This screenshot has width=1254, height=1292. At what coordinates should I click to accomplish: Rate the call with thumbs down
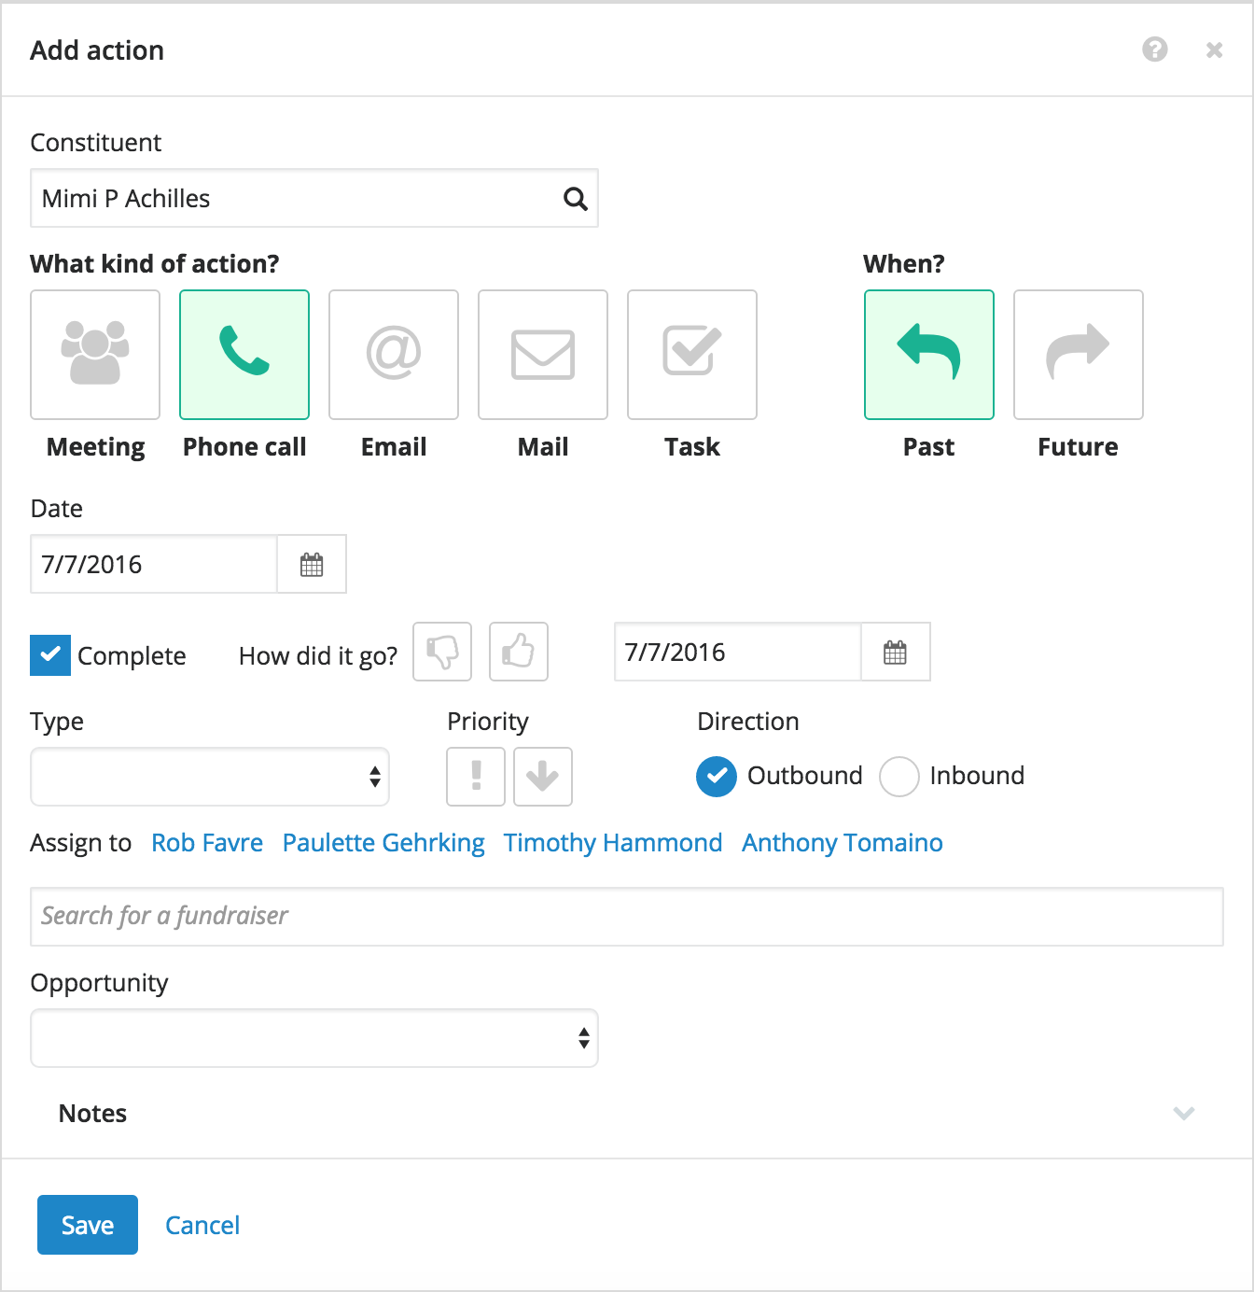442,652
